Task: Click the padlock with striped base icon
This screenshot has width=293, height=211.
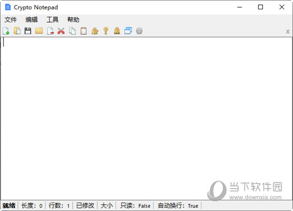Action: click(x=117, y=31)
